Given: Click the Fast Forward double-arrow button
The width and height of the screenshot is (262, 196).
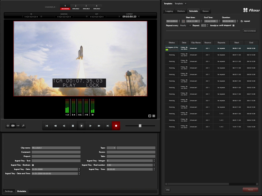Looking at the screenshot, I should pyautogui.click(x=99, y=126).
